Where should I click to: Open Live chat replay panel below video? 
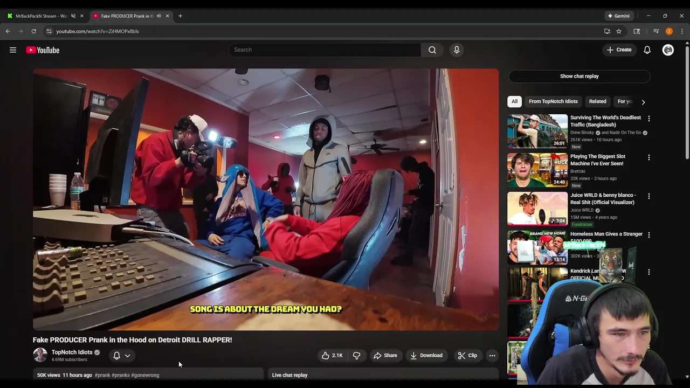point(383,375)
